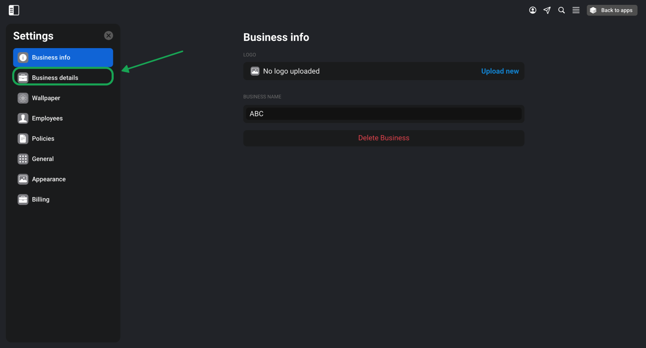This screenshot has height=348, width=646.
Task: Click the Billing briefcase icon
Action: coord(23,199)
